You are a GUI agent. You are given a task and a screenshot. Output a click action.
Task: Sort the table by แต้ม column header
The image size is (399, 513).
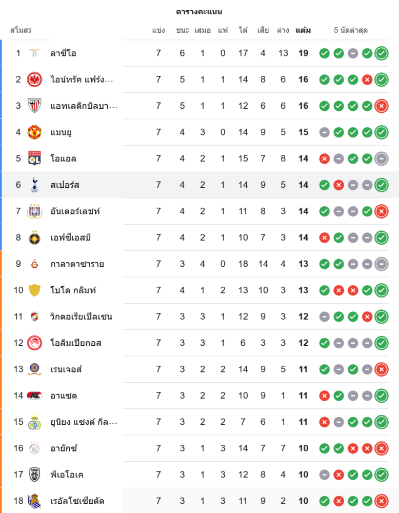[x=303, y=30]
